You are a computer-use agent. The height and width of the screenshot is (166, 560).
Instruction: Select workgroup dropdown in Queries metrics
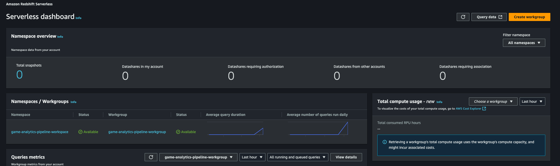point(198,157)
